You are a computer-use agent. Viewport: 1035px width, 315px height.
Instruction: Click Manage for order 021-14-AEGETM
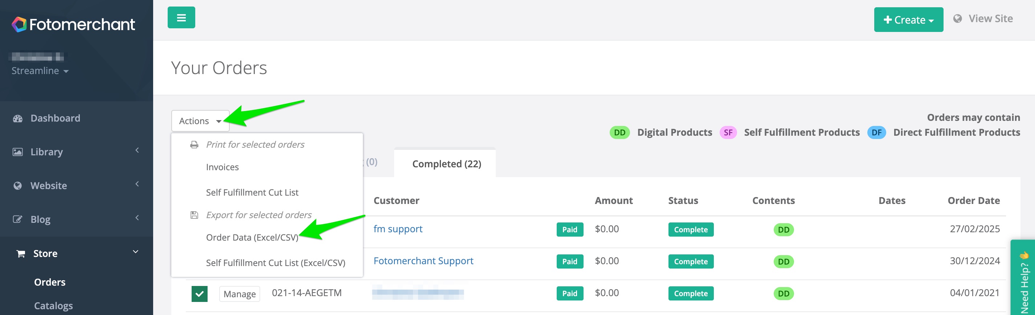240,294
